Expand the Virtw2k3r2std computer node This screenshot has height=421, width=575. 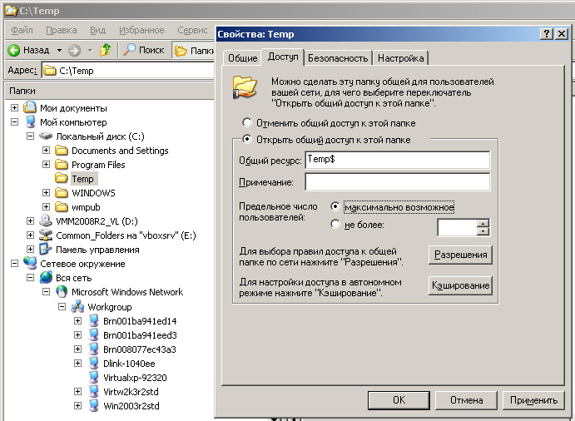(77, 392)
